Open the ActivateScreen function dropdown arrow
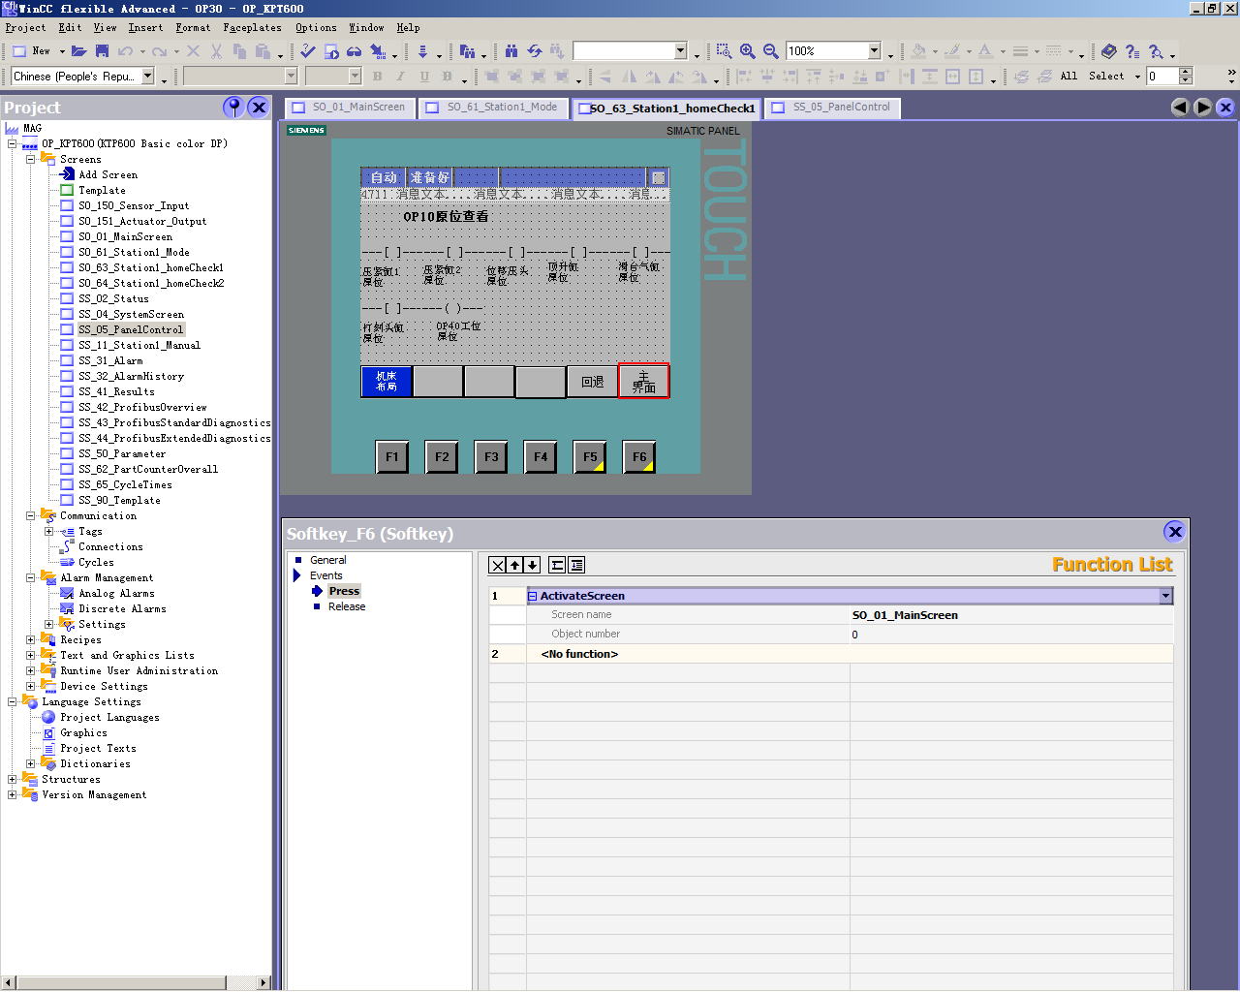Image resolution: width=1240 pixels, height=992 pixels. point(1165,596)
